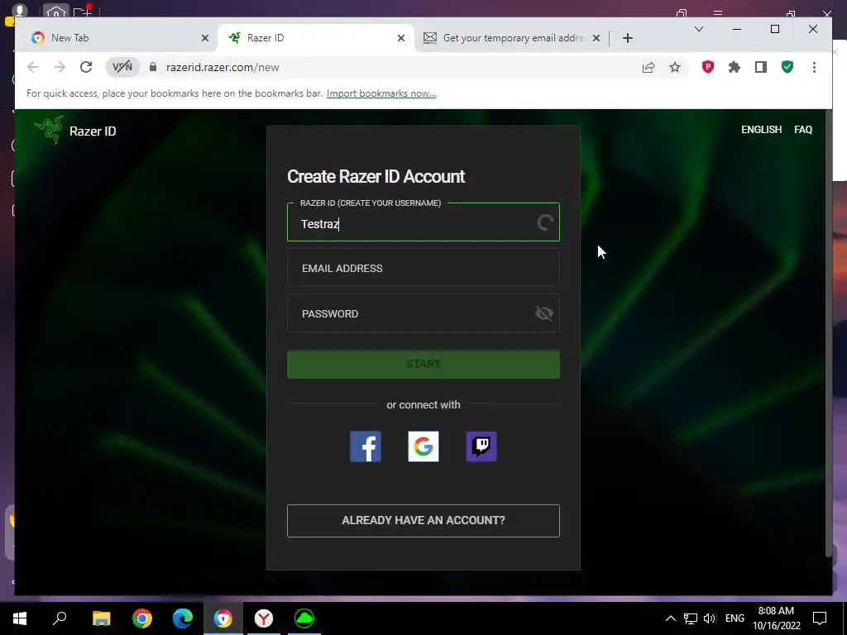Sign up with Google icon
The width and height of the screenshot is (847, 635).
click(x=423, y=446)
